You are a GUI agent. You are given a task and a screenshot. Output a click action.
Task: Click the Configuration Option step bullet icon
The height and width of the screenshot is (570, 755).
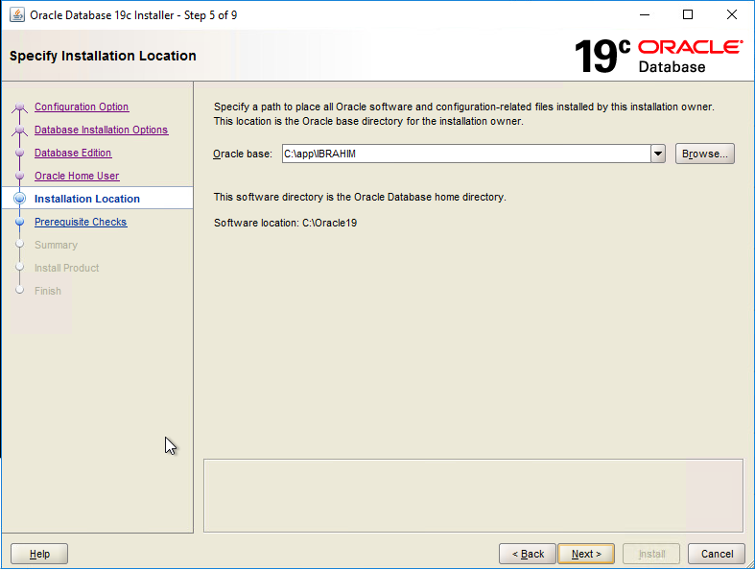20,107
